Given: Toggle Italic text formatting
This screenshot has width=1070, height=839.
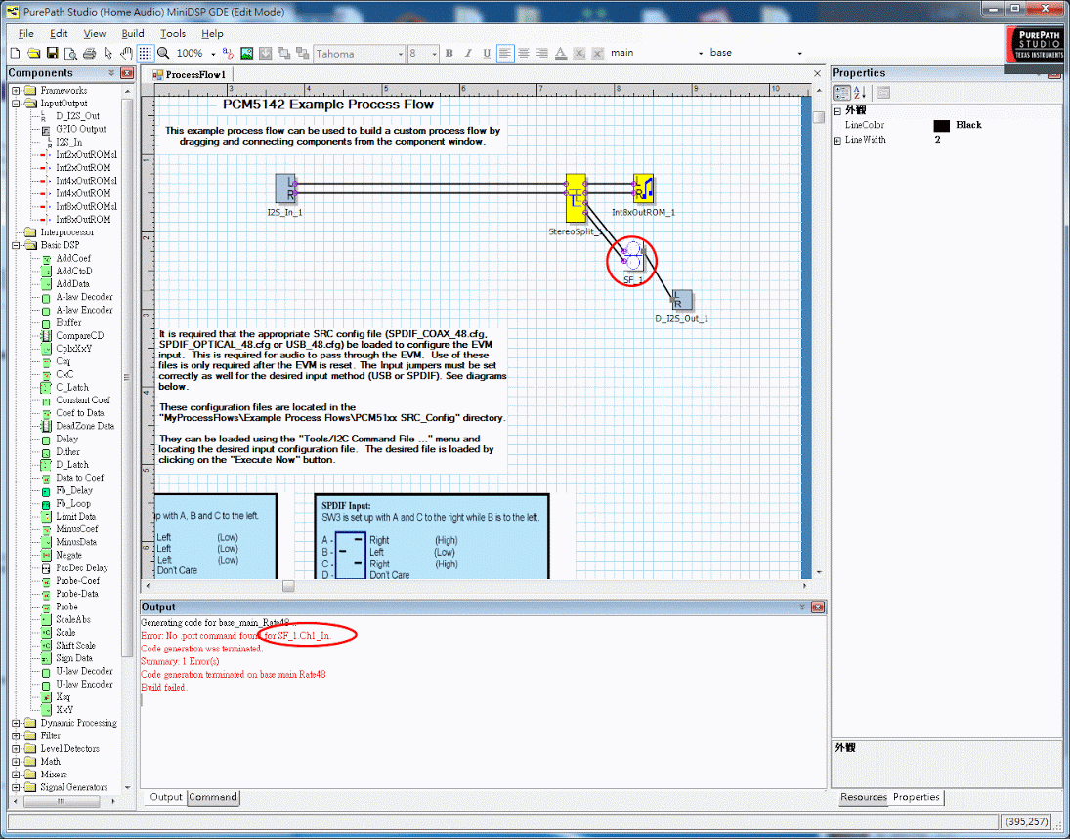Looking at the screenshot, I should (x=468, y=53).
